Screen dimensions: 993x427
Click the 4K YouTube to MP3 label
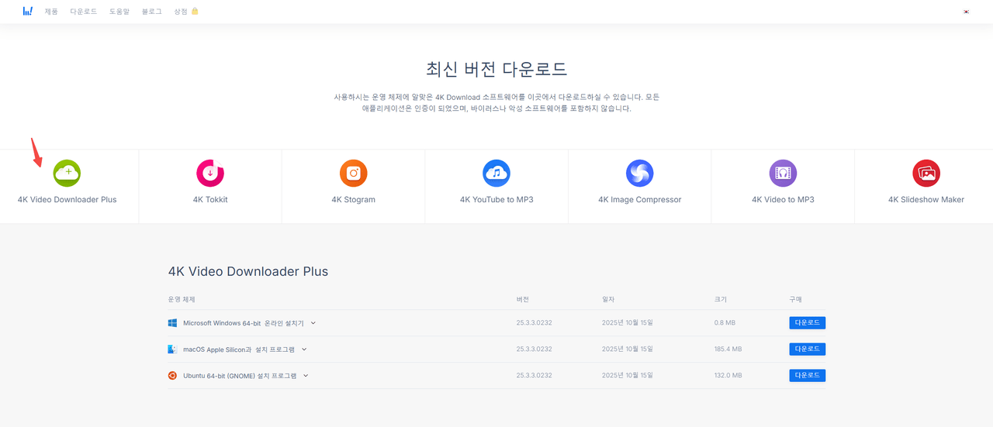(x=496, y=200)
